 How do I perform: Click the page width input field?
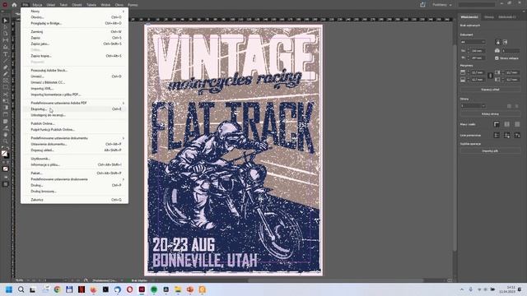tap(478, 51)
